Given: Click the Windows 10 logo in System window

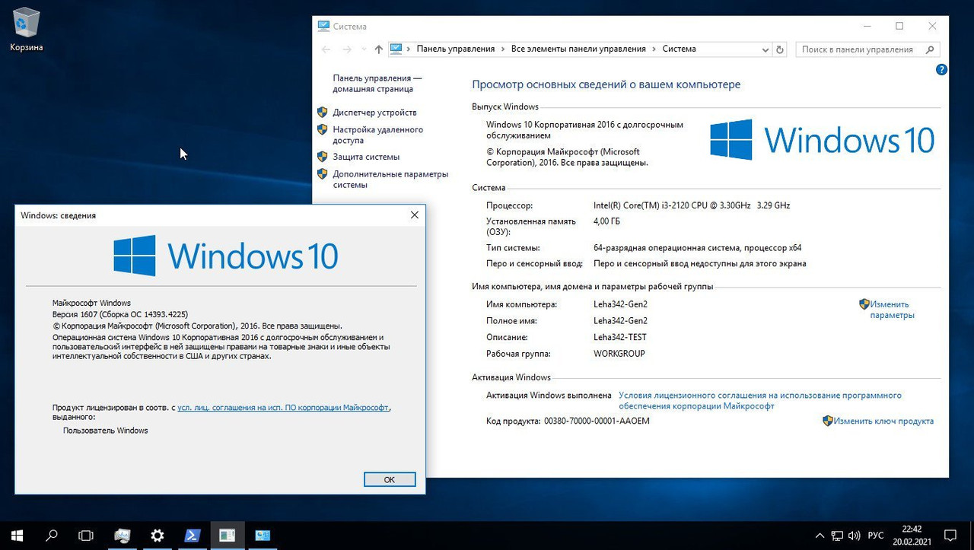Looking at the screenshot, I should [x=822, y=140].
